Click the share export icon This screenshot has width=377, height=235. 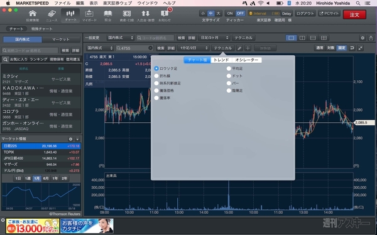(x=371, y=38)
